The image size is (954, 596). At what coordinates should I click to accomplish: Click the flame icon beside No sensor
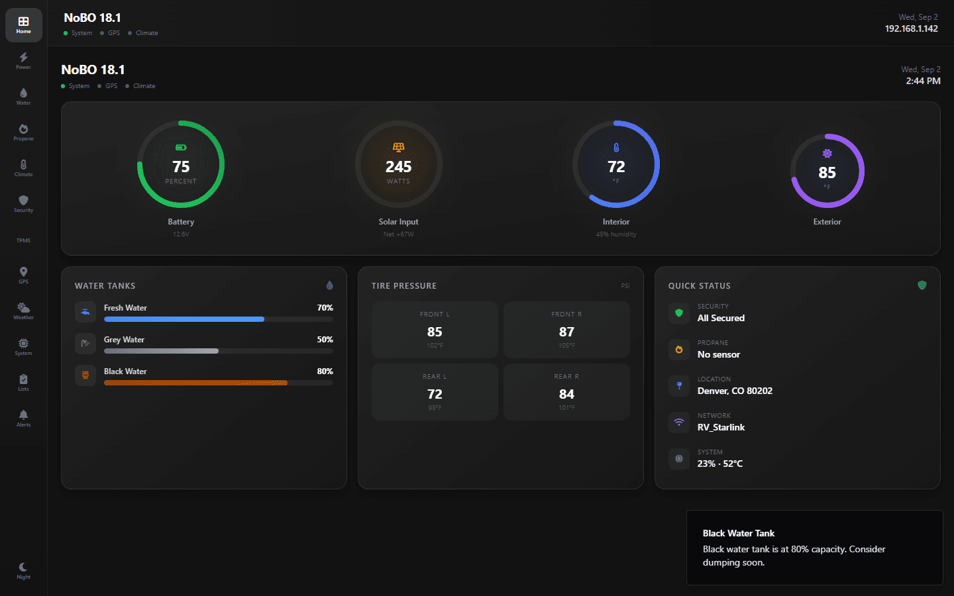679,349
